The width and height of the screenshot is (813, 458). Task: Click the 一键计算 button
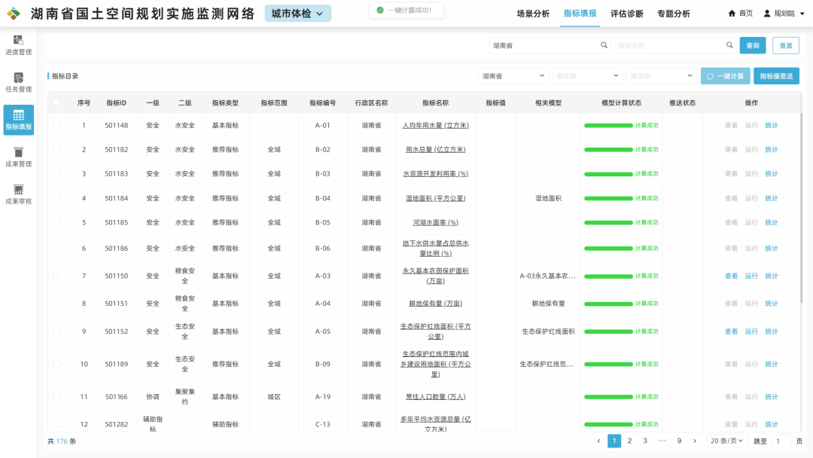[x=725, y=76]
